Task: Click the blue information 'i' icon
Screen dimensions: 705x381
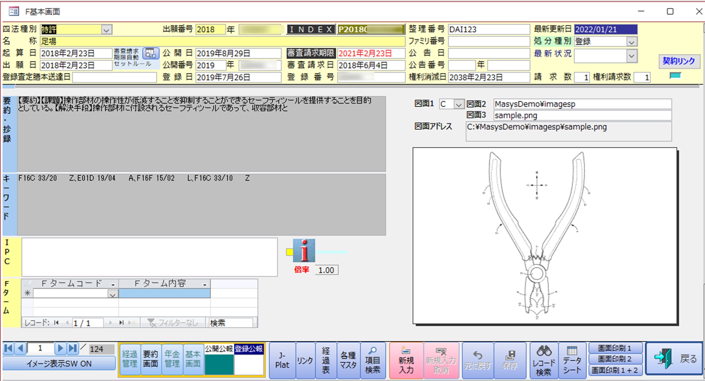Action: [x=304, y=250]
